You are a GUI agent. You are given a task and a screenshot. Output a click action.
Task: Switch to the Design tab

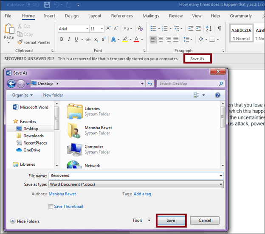72,16
